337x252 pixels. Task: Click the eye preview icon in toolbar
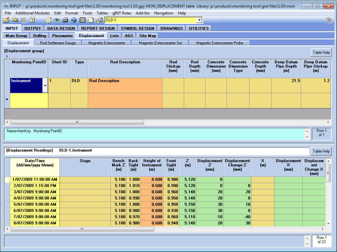(x=57, y=20)
